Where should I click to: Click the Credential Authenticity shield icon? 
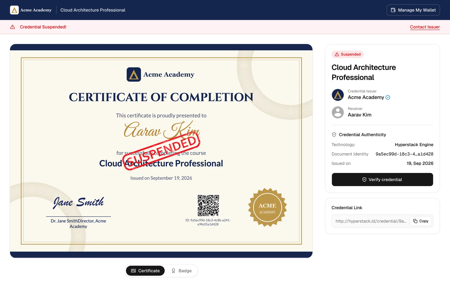pos(334,135)
